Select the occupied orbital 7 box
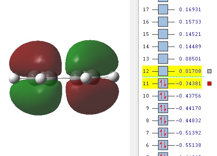Screen dimensions: 217x156 coord(163,133)
